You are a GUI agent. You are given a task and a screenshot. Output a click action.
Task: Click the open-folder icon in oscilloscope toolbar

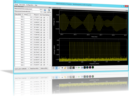(65, 68)
